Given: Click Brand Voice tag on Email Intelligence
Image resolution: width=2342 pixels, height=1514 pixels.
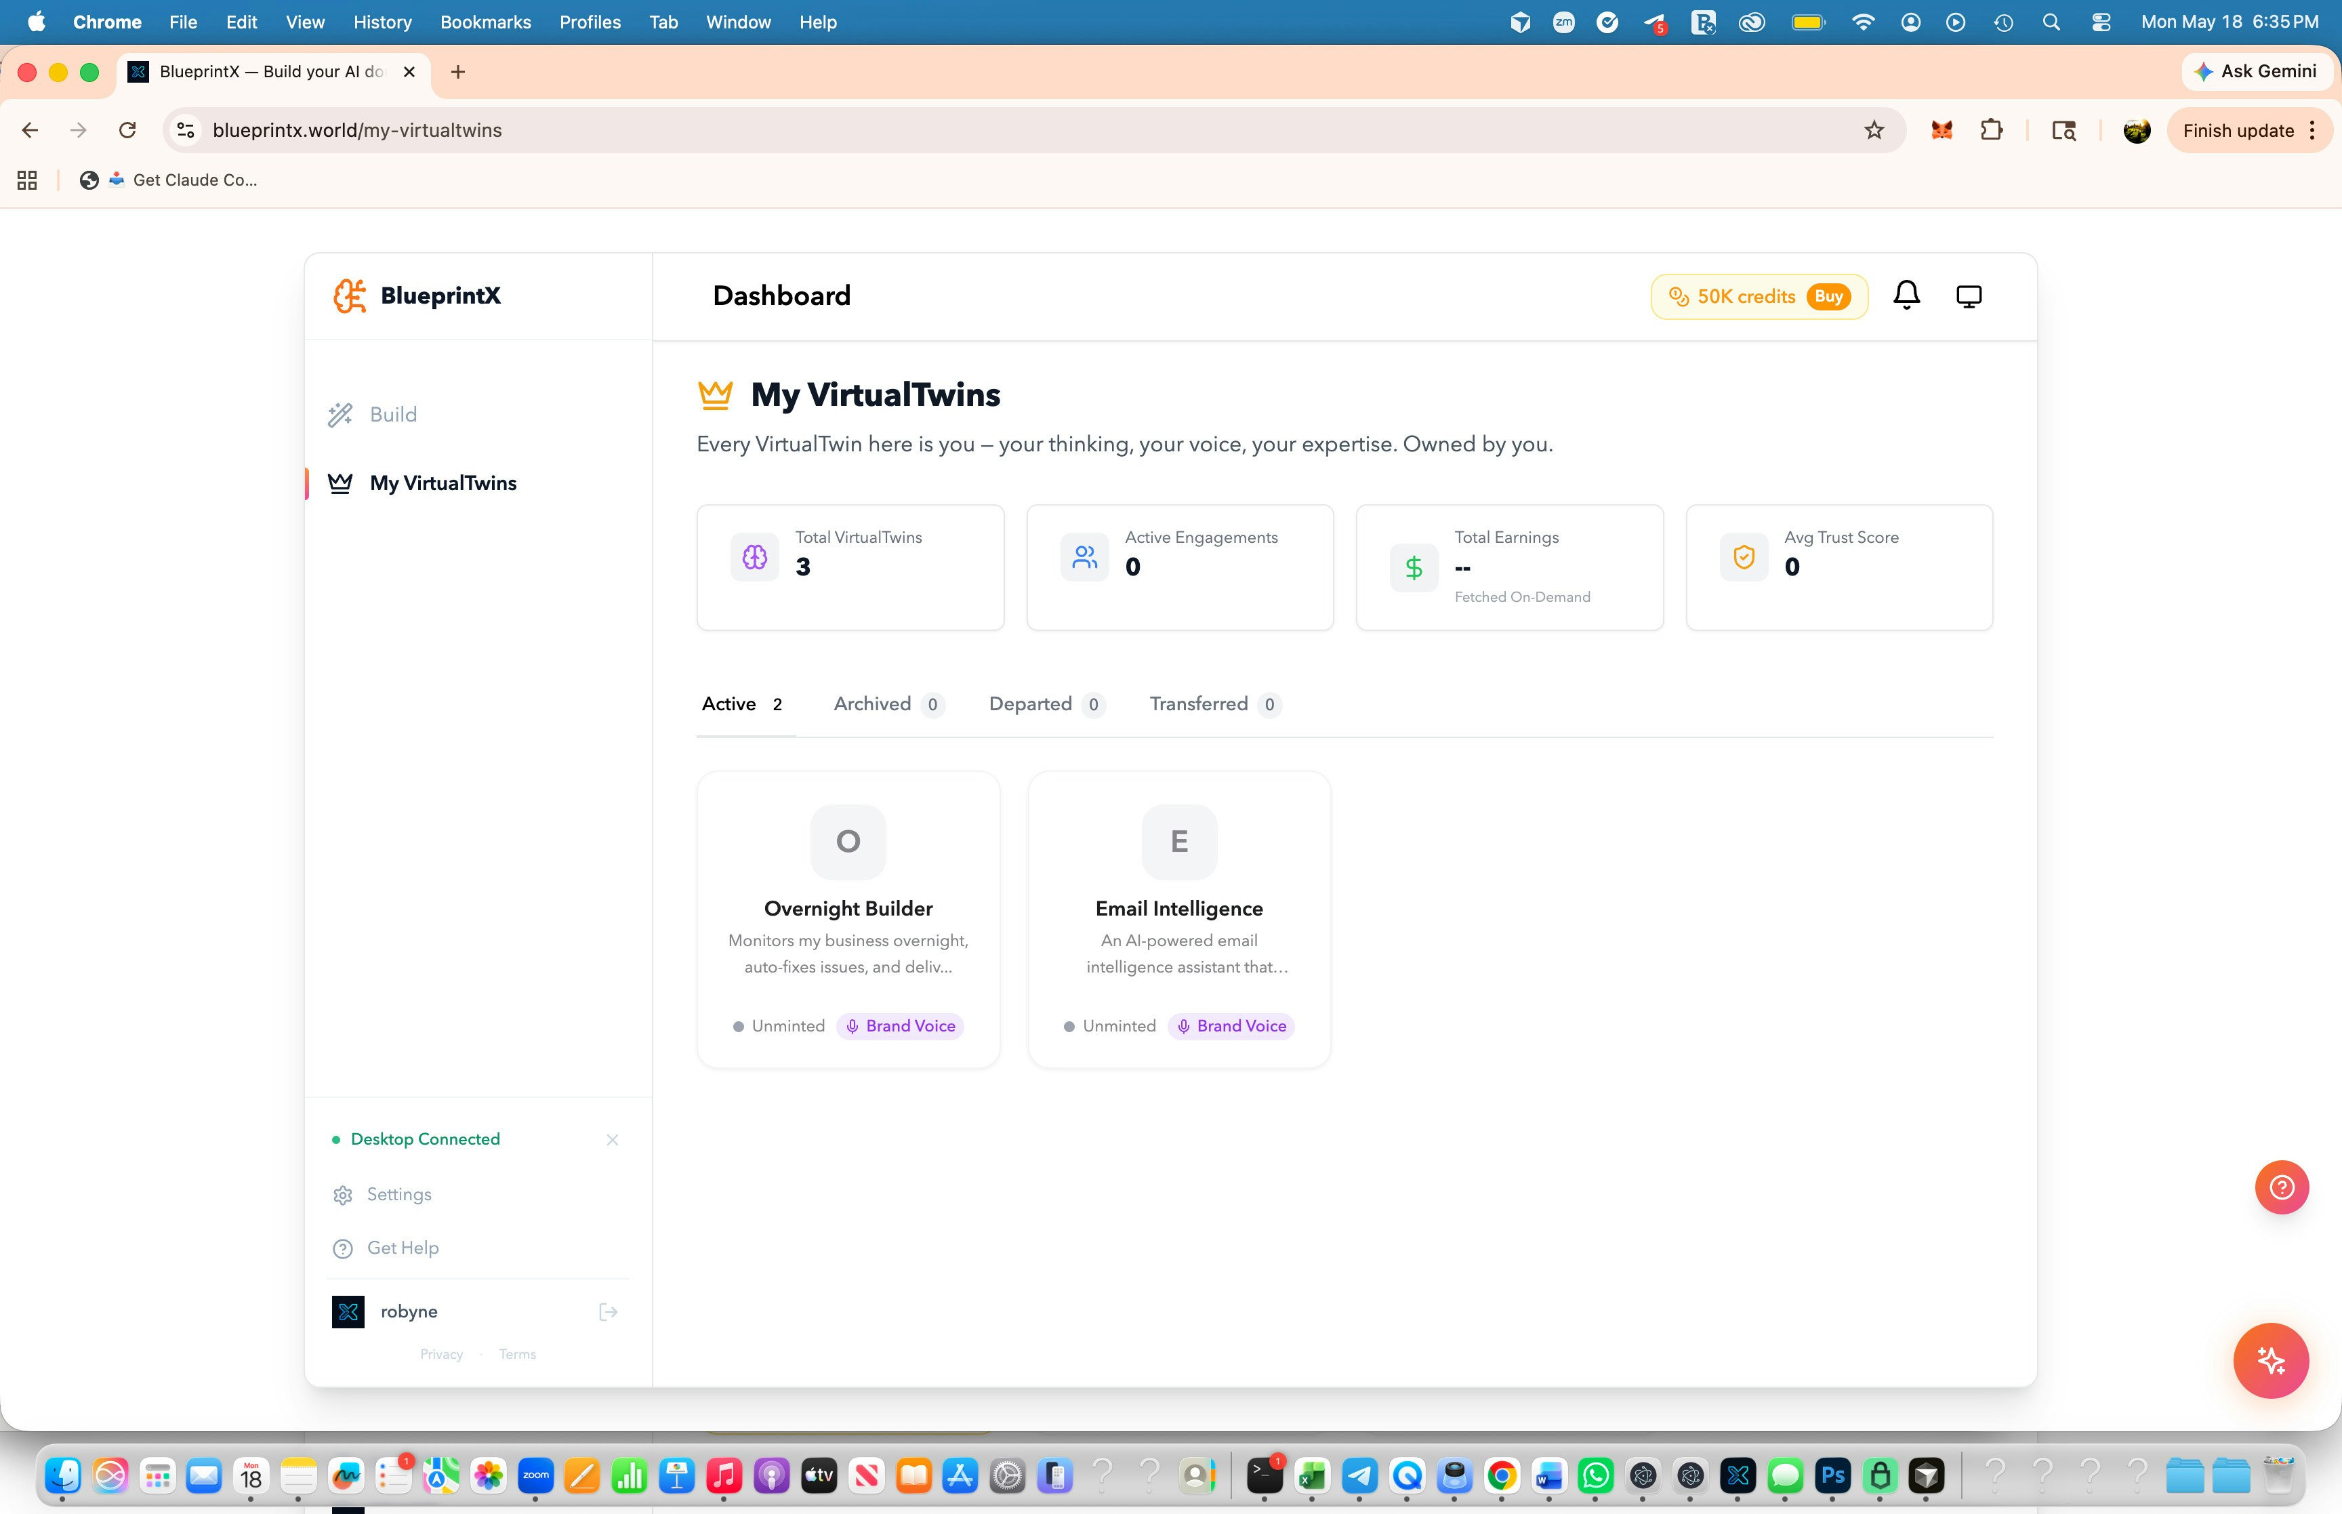Looking at the screenshot, I should pos(1231,1026).
